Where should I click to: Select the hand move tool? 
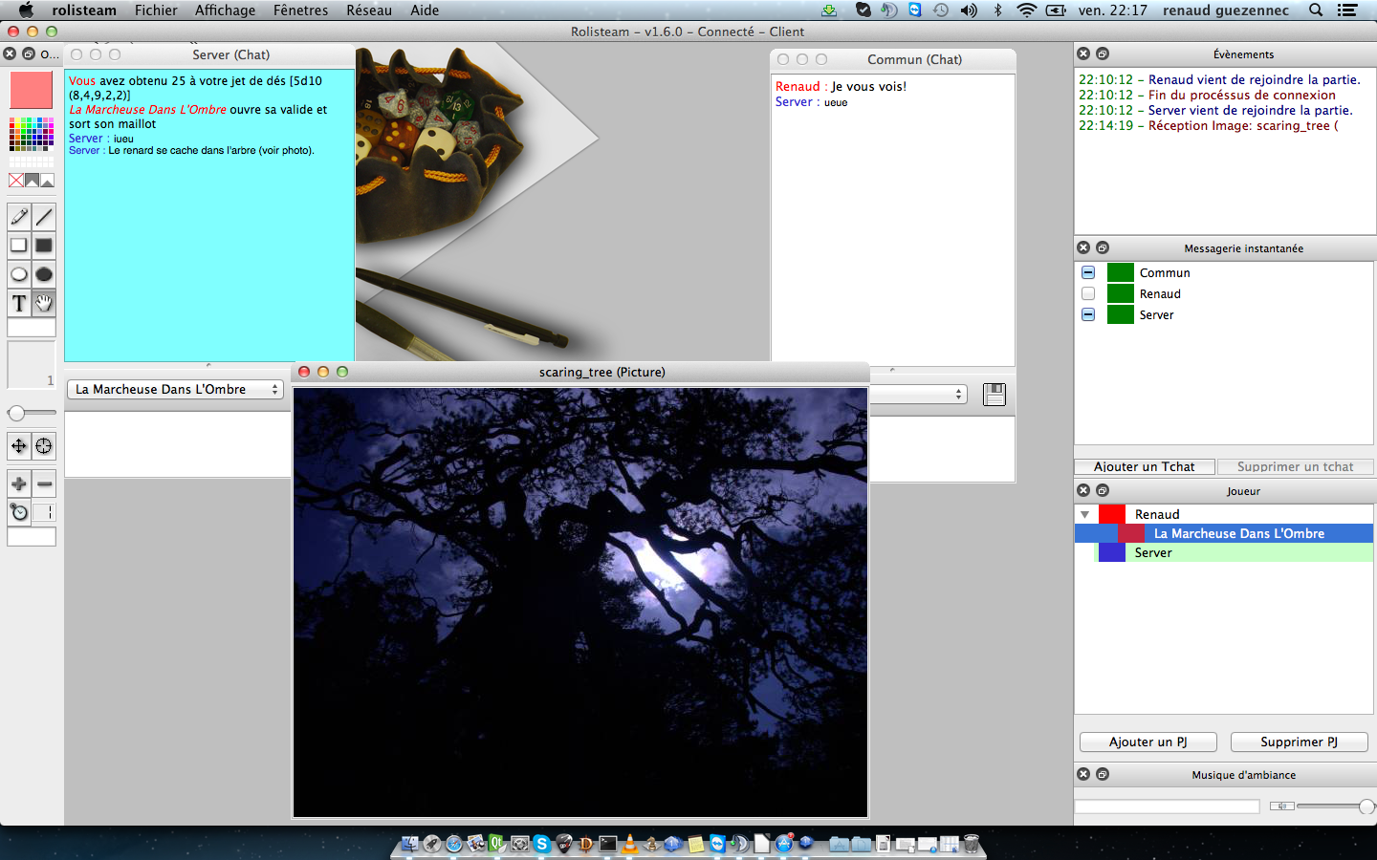pyautogui.click(x=44, y=304)
